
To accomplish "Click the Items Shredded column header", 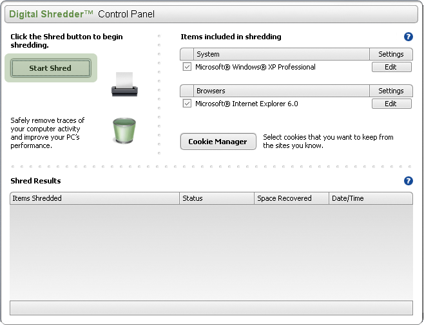I will click(94, 198).
